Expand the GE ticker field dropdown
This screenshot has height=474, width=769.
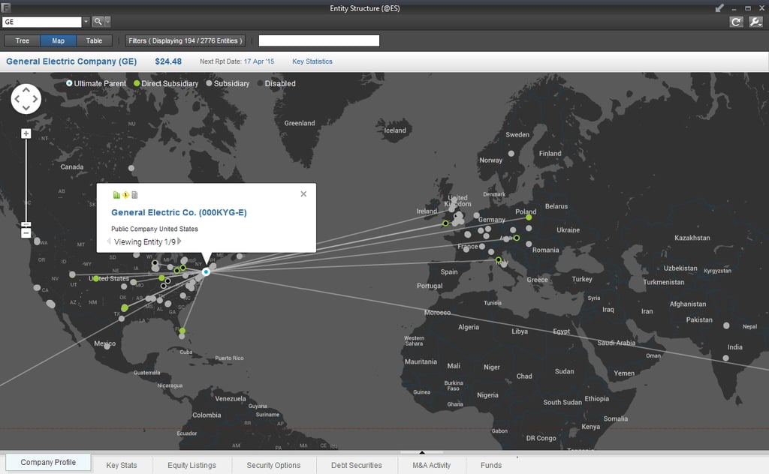coord(86,22)
